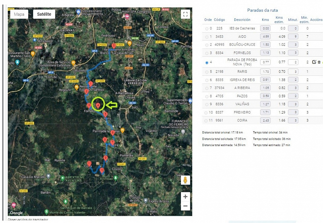Select radio button for stop 5 RARIS

[x=207, y=72]
